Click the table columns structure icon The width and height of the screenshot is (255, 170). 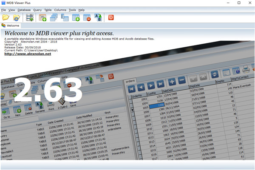tap(65, 17)
